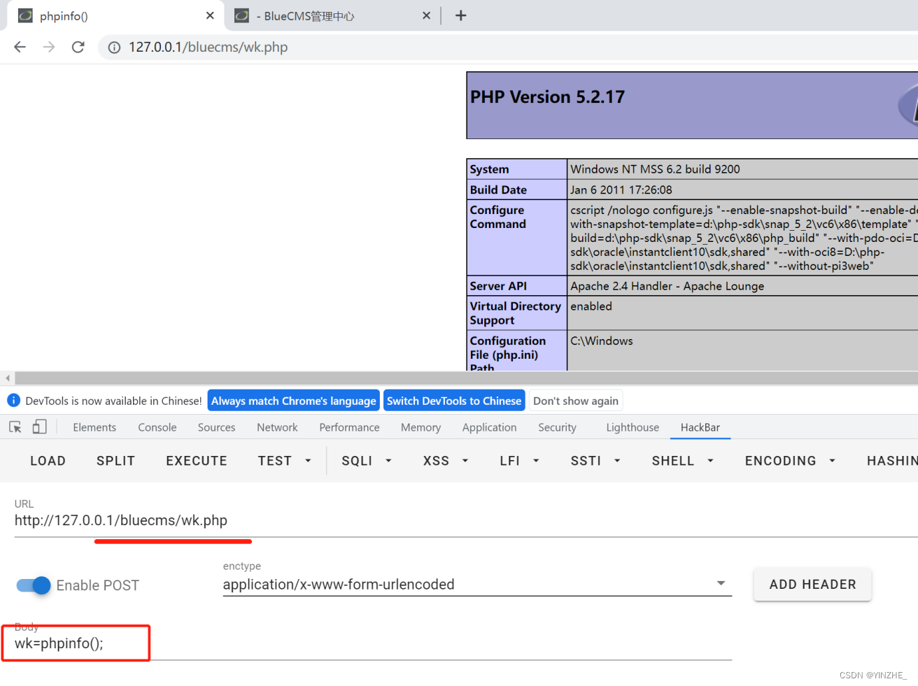
Task: Click the Virtual Directory Support value enabled
Action: tap(591, 306)
